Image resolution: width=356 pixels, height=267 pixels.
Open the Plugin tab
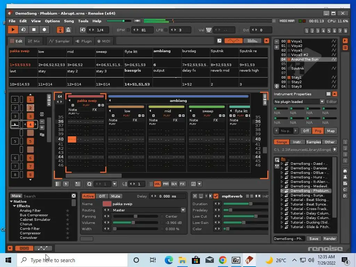pos(83,41)
